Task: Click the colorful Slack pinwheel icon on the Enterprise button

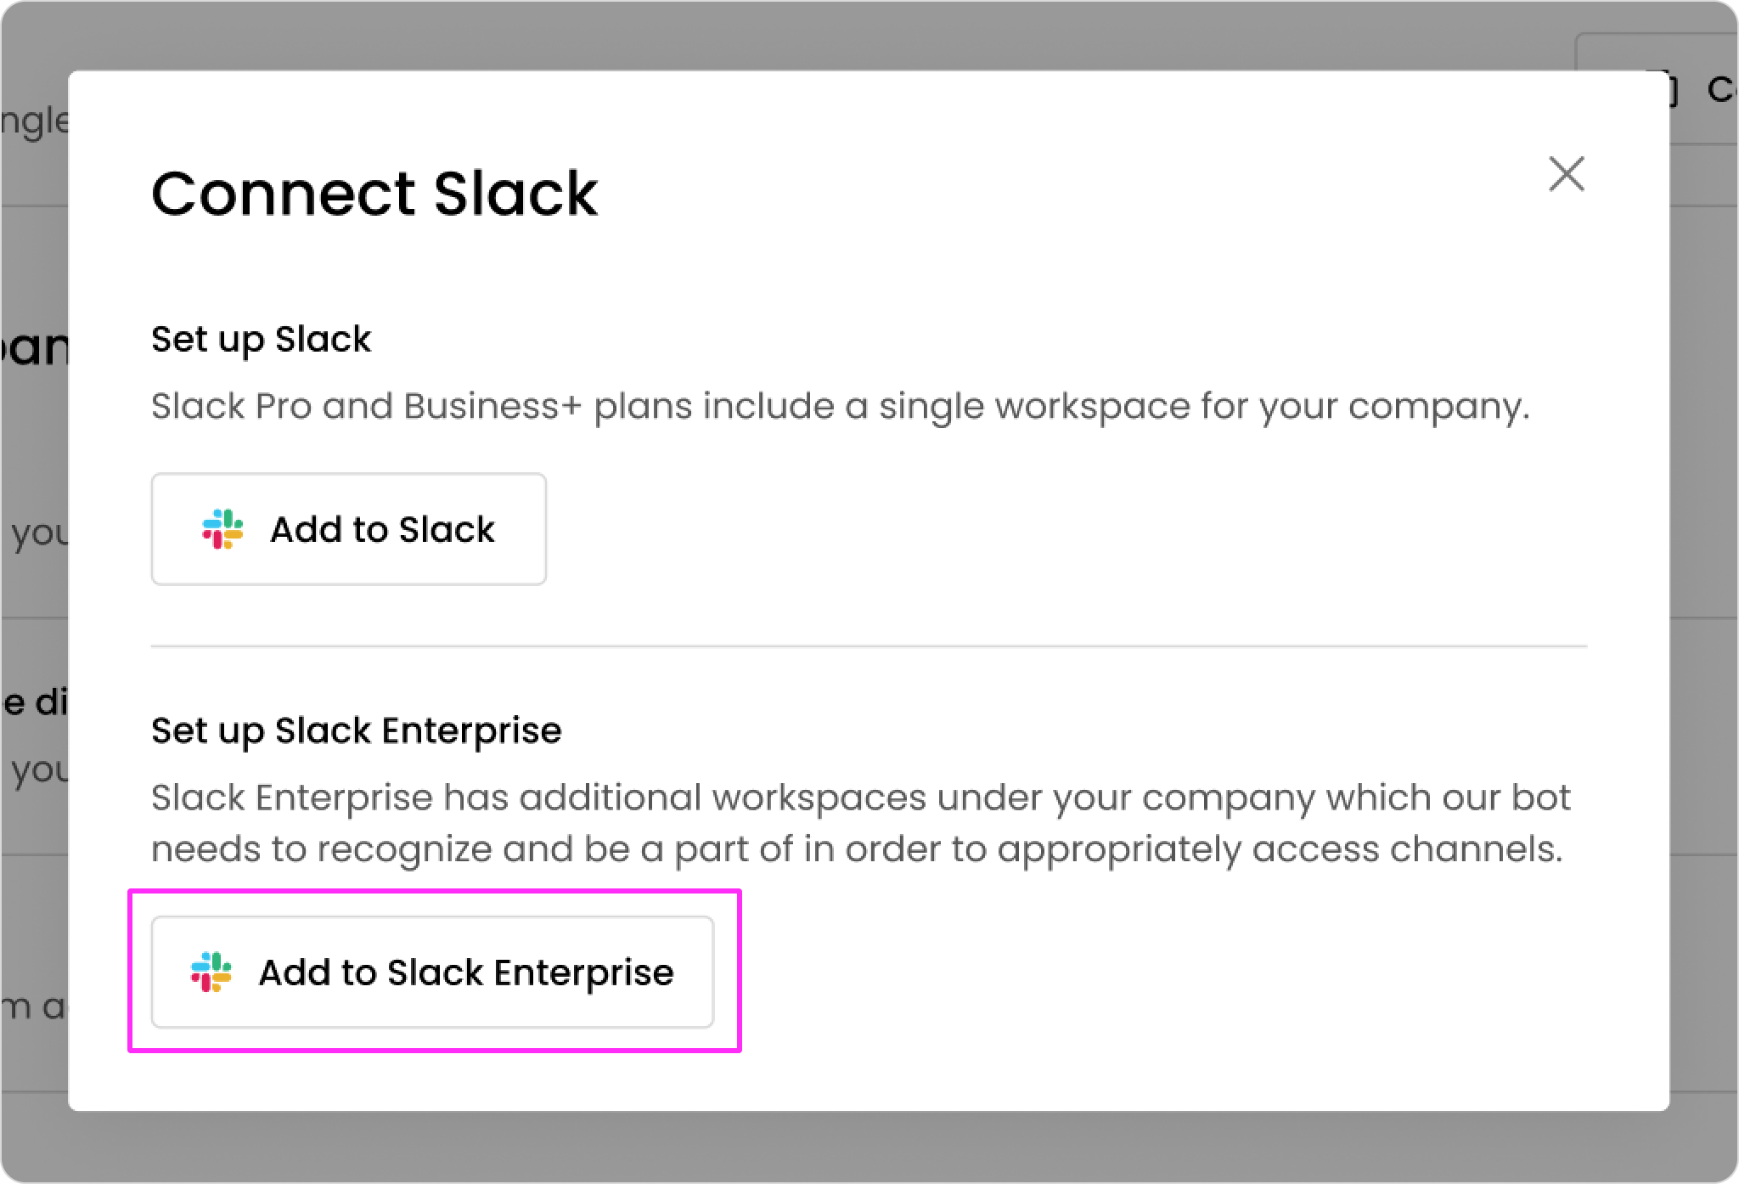Action: (x=211, y=972)
